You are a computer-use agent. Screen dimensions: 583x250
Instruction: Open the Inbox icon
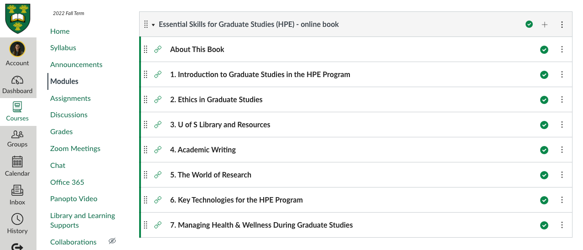(17, 190)
